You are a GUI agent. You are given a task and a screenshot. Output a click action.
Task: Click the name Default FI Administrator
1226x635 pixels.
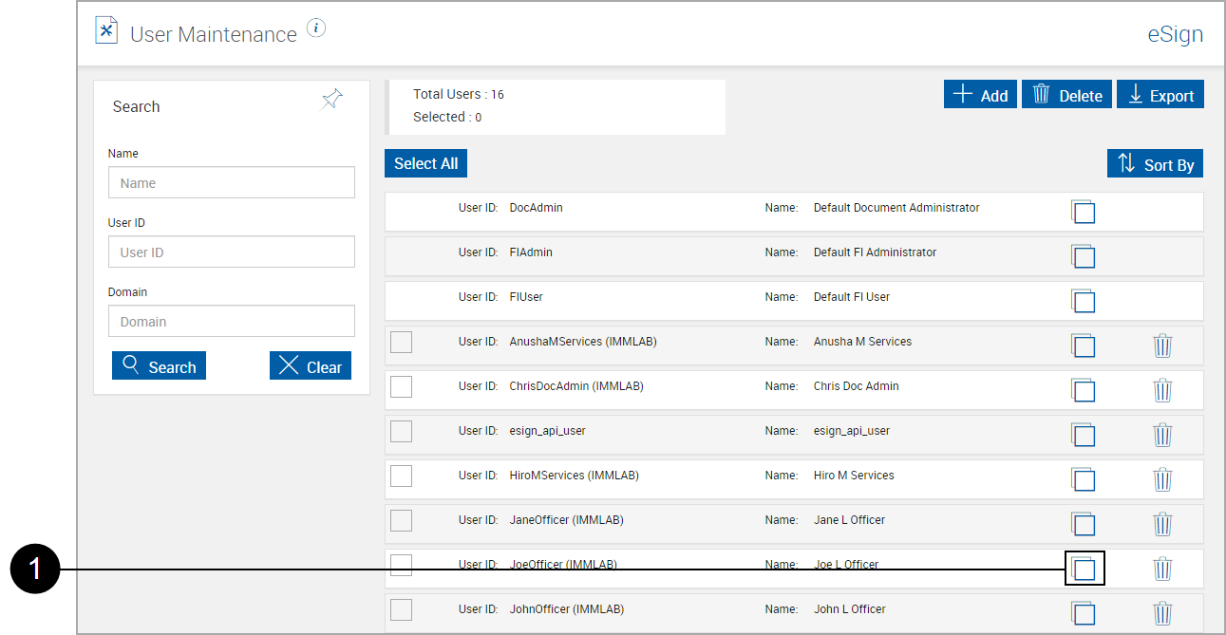click(875, 252)
